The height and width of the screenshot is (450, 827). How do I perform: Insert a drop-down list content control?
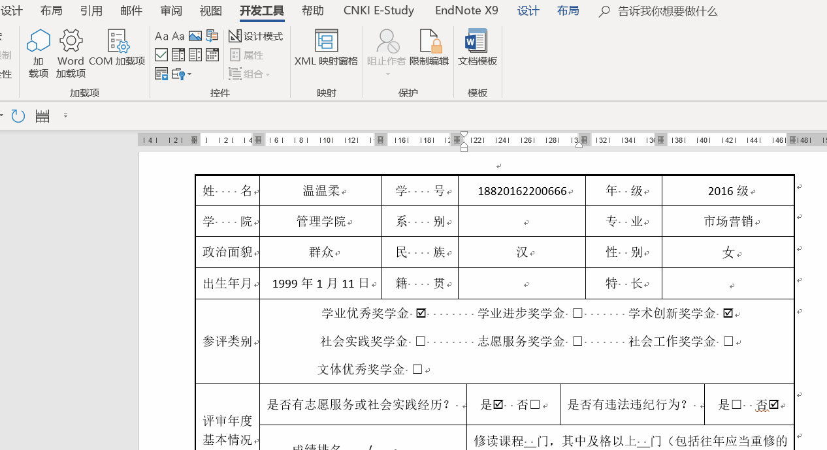tap(195, 55)
